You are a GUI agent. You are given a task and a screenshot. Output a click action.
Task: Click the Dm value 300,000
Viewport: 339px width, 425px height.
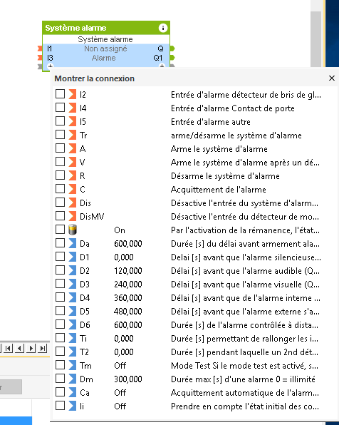(x=128, y=379)
